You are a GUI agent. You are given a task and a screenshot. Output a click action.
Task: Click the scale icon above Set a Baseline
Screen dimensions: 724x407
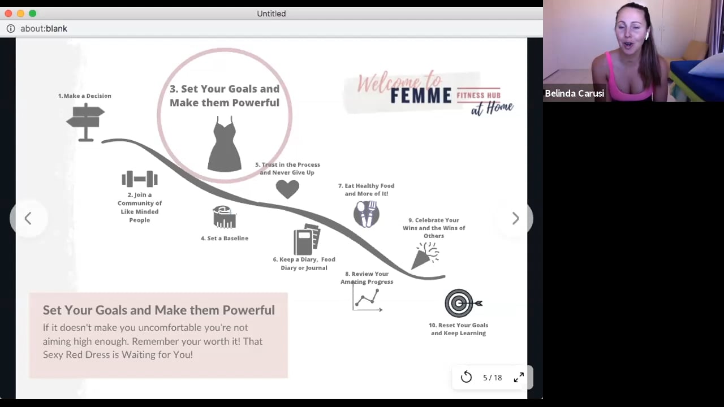(224, 217)
